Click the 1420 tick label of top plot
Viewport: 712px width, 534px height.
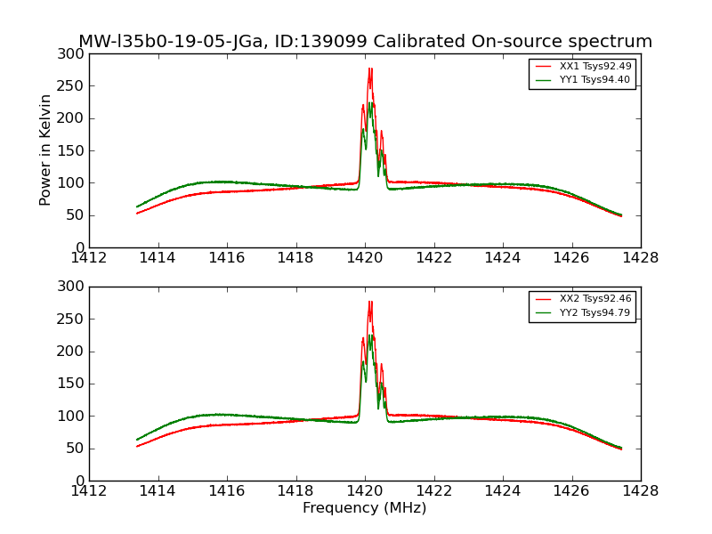click(x=365, y=258)
